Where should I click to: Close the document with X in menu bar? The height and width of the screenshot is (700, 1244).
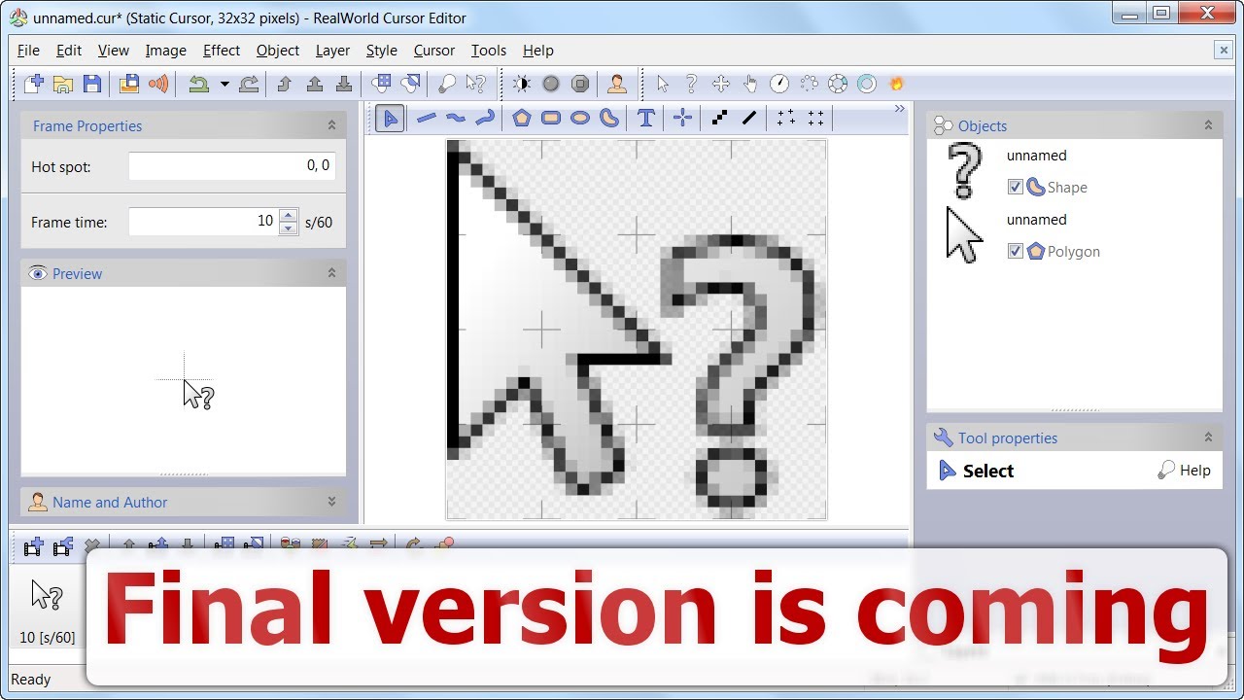point(1224,51)
